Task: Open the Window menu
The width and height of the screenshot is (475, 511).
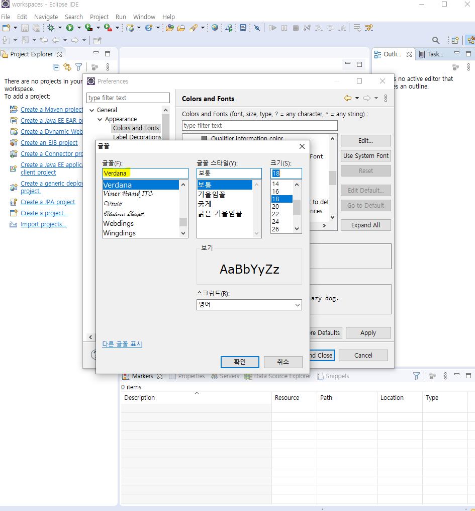Action: (x=144, y=17)
